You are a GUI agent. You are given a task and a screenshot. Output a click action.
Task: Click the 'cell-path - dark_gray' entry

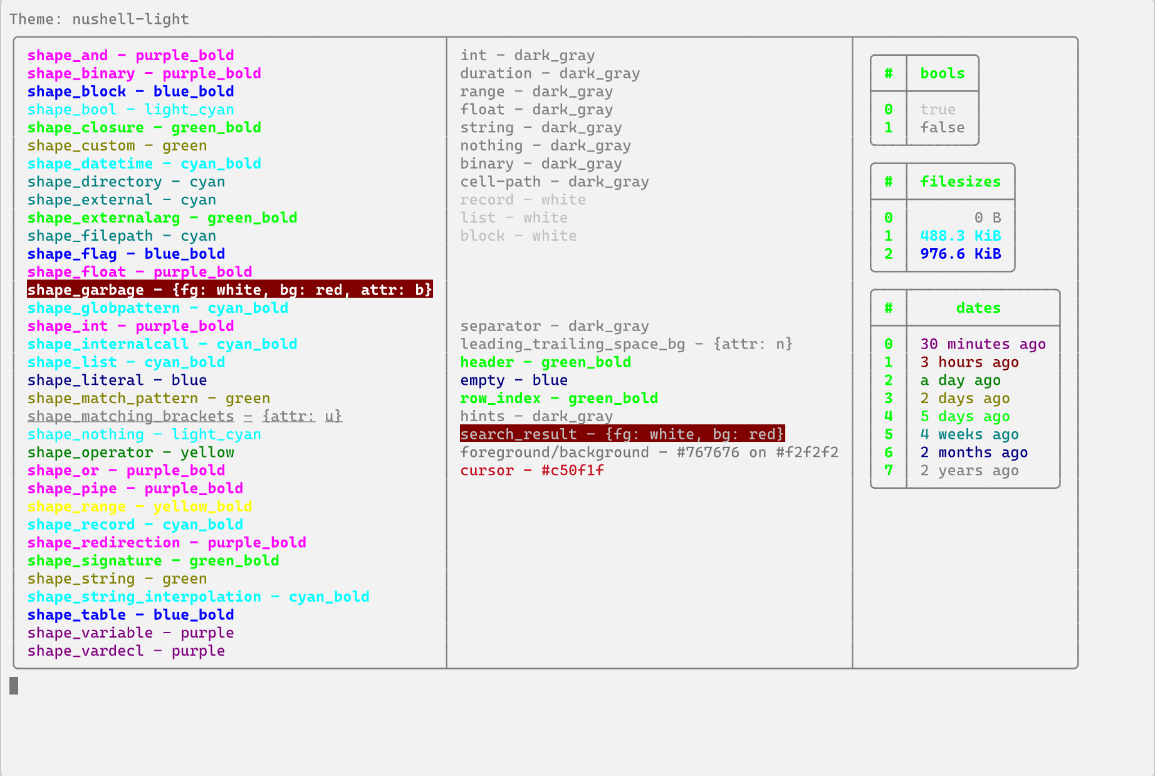(555, 182)
